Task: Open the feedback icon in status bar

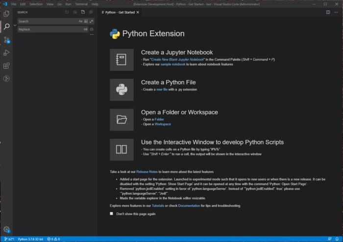Action: coord(329,239)
